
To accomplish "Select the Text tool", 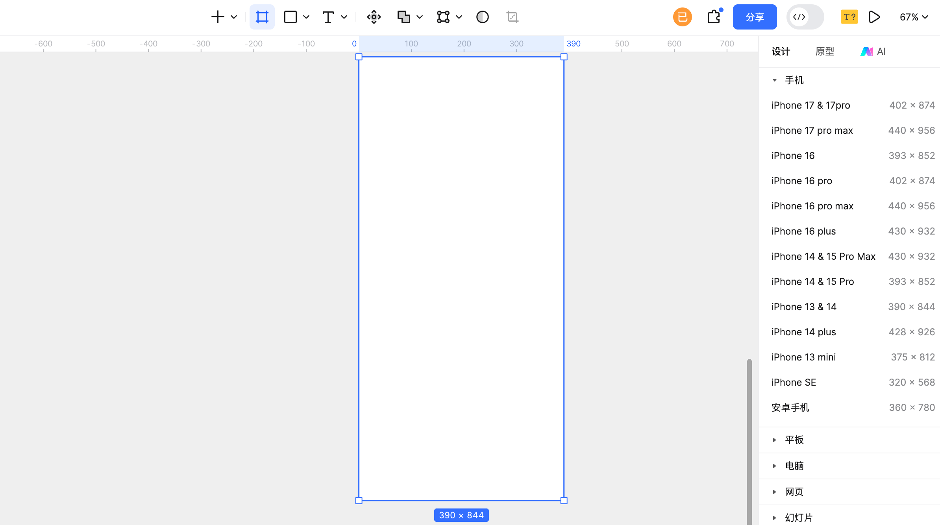I will [328, 17].
